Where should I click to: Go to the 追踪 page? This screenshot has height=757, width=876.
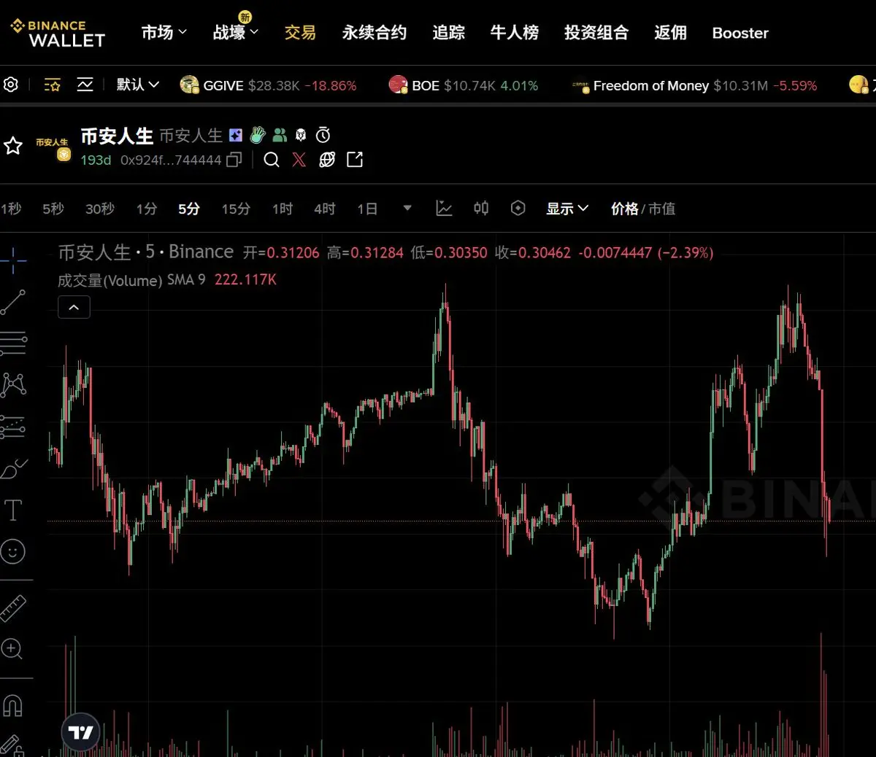[x=448, y=33]
